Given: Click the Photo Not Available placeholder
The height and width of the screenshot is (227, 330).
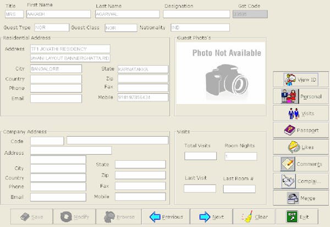Looking at the screenshot, I should pos(221,73).
